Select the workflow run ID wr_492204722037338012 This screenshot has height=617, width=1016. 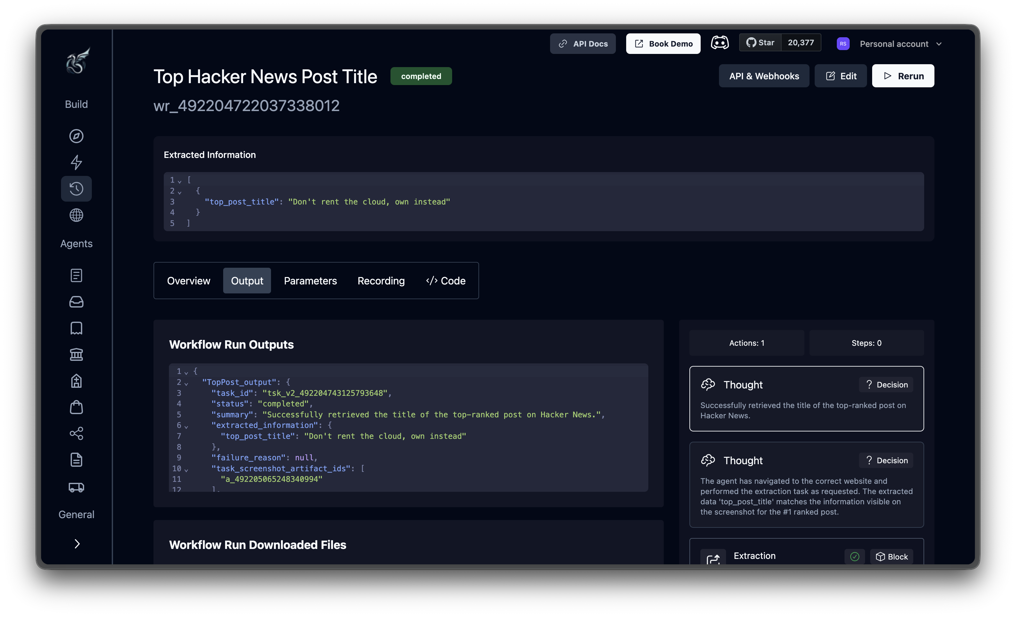pos(246,106)
